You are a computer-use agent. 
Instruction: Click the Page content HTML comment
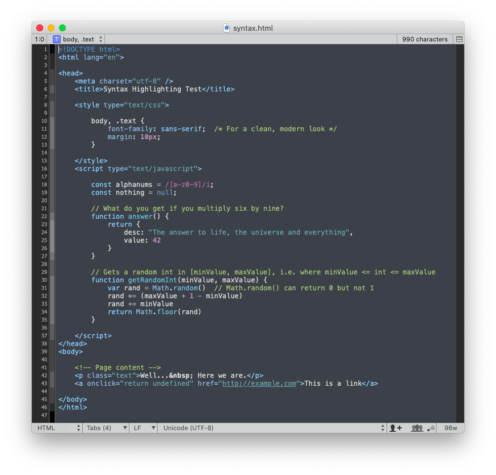pos(117,368)
